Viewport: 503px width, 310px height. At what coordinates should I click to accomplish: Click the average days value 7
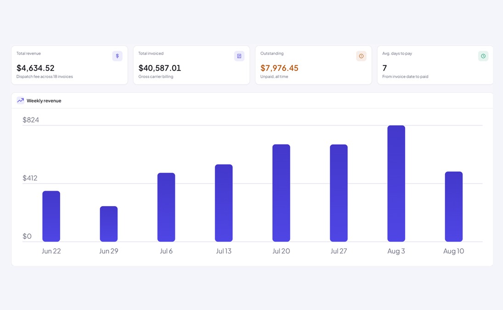tap(384, 68)
